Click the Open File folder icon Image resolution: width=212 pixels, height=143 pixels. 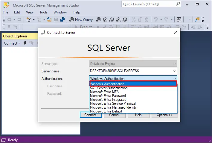pyautogui.click(x=49, y=19)
